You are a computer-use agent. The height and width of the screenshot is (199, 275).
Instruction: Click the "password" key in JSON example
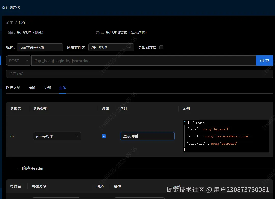point(196,144)
